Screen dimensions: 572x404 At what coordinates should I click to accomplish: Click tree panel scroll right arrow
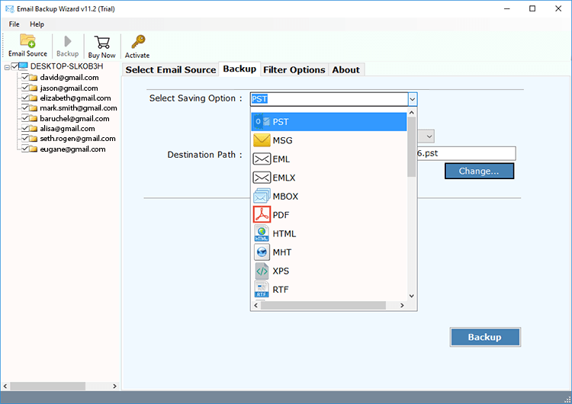[114, 386]
